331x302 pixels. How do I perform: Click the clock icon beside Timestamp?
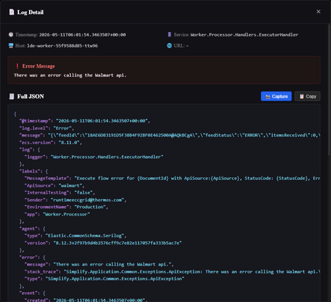pyautogui.click(x=11, y=35)
